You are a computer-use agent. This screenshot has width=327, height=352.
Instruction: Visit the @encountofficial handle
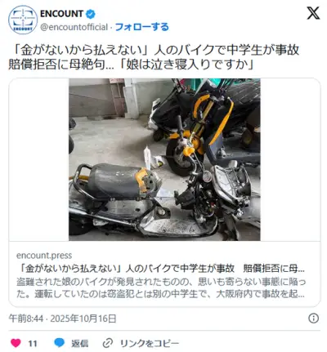(74, 27)
